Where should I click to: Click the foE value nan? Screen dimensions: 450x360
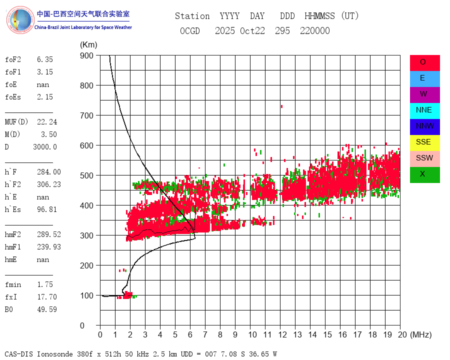coord(43,84)
